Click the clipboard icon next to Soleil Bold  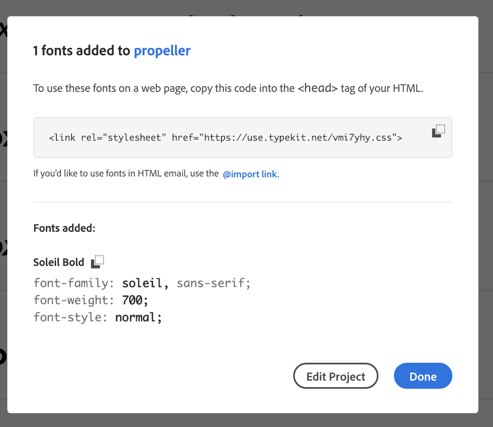coord(97,262)
